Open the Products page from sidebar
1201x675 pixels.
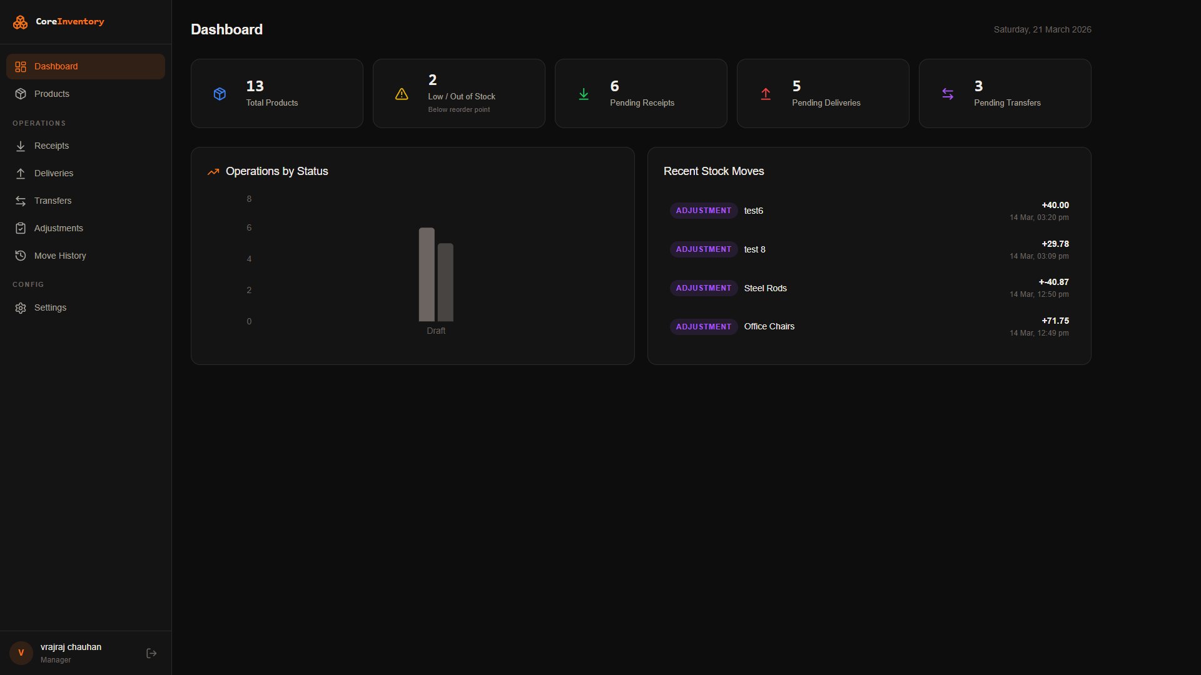coord(52,94)
